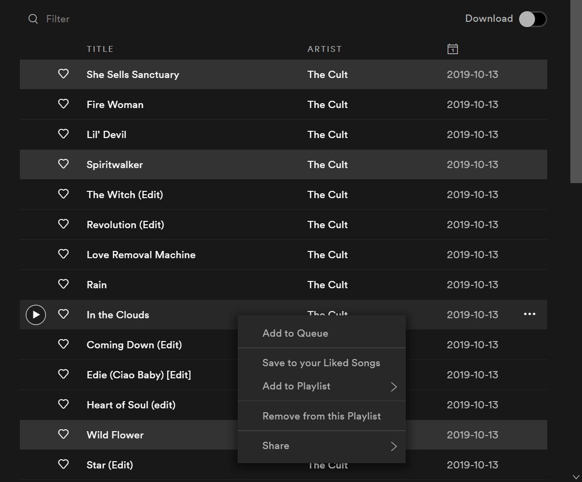The image size is (582, 482).
Task: Open artist The Cult on Rain row
Action: coord(327,285)
